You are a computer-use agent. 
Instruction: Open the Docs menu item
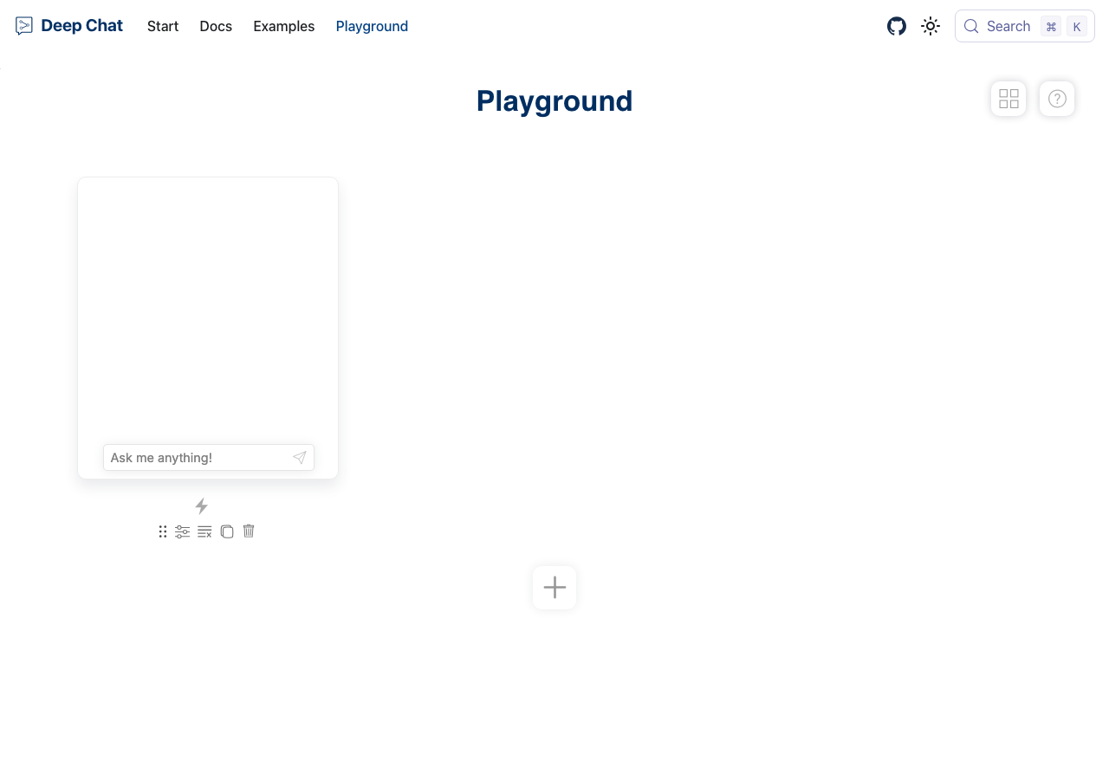point(216,26)
